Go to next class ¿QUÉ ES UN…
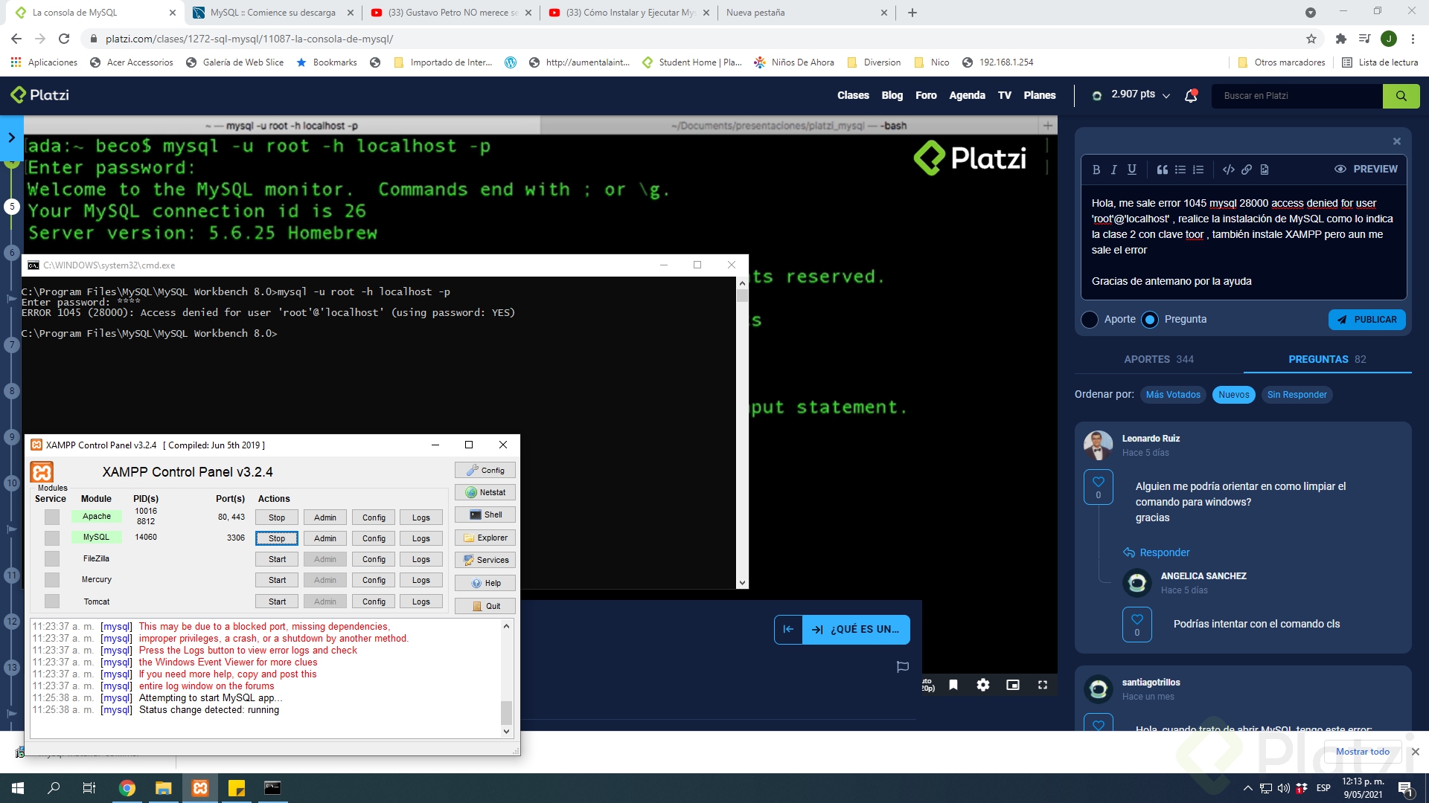The image size is (1429, 803). tap(856, 629)
